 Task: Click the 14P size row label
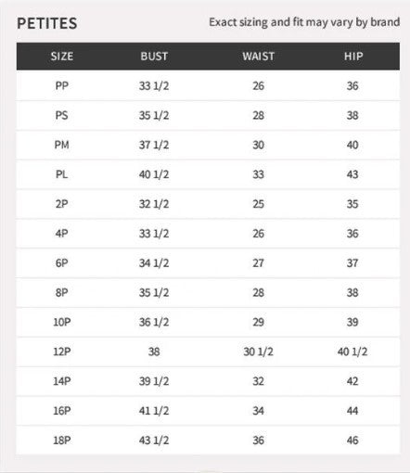click(x=62, y=381)
